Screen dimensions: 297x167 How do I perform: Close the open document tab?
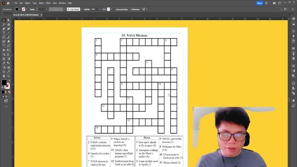click(x=41, y=15)
